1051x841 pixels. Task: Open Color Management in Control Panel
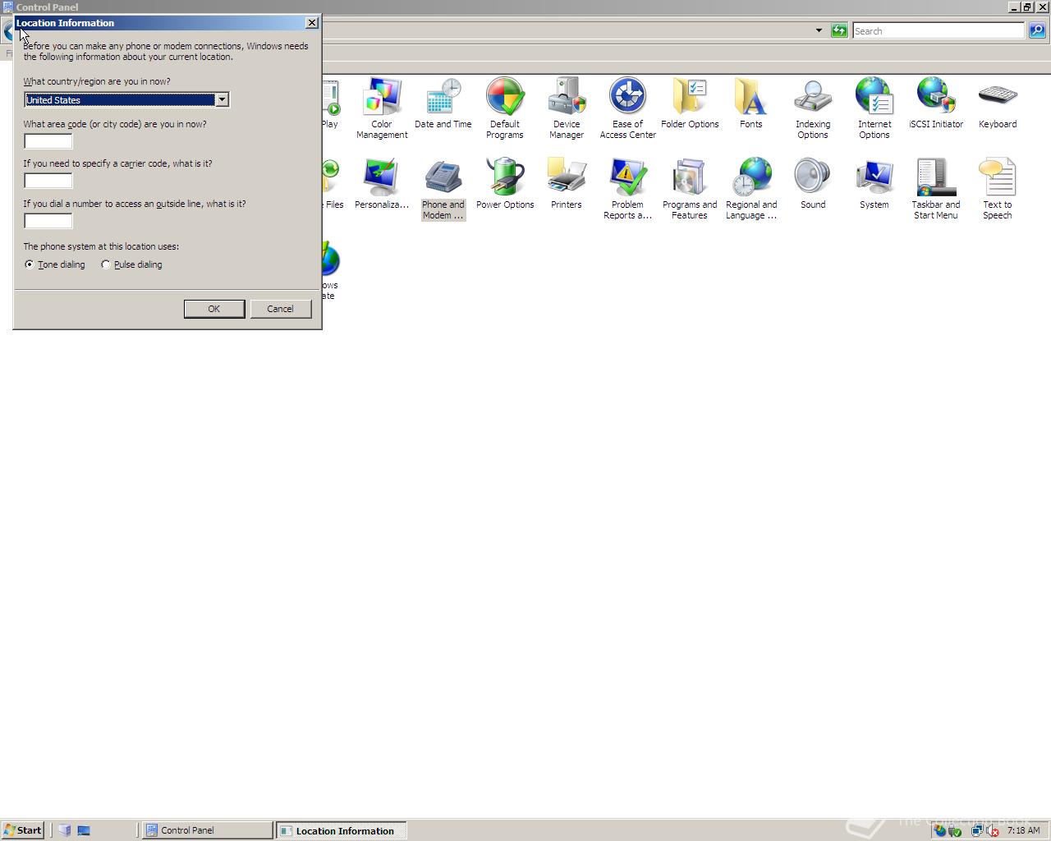[382, 108]
